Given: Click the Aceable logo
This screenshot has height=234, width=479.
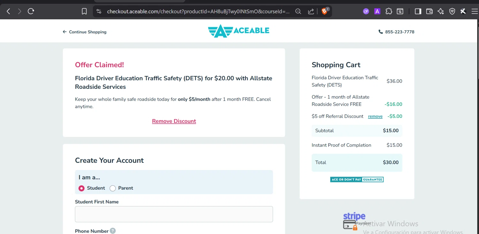Looking at the screenshot, I should (239, 31).
